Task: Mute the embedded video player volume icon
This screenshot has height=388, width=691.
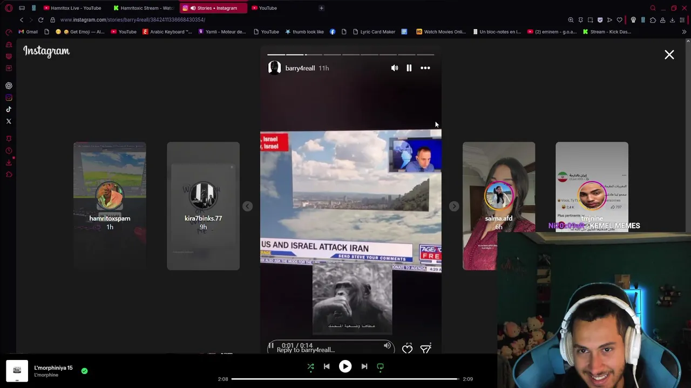Action: pyautogui.click(x=387, y=345)
